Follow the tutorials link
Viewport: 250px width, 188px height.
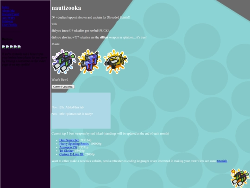tap(222, 161)
